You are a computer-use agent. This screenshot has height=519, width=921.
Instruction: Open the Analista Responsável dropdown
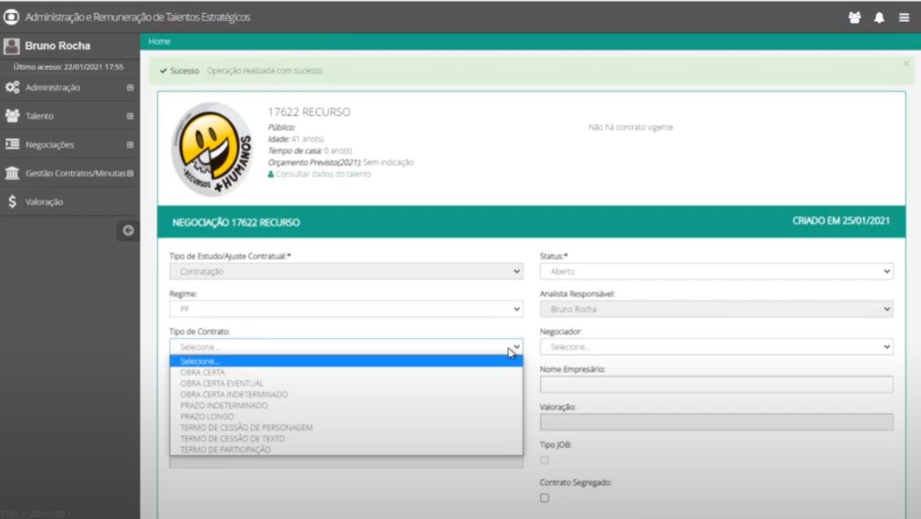pyautogui.click(x=717, y=308)
